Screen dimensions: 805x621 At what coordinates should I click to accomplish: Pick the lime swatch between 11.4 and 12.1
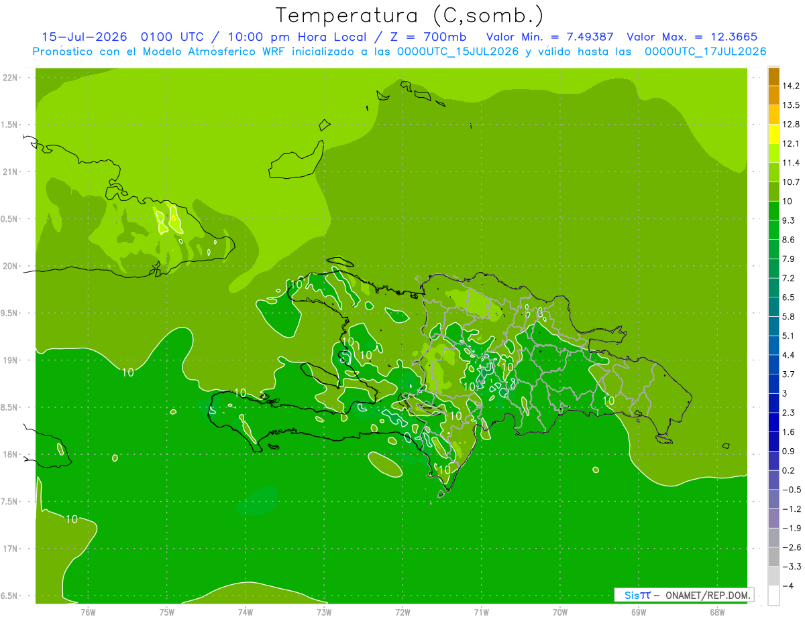point(773,153)
